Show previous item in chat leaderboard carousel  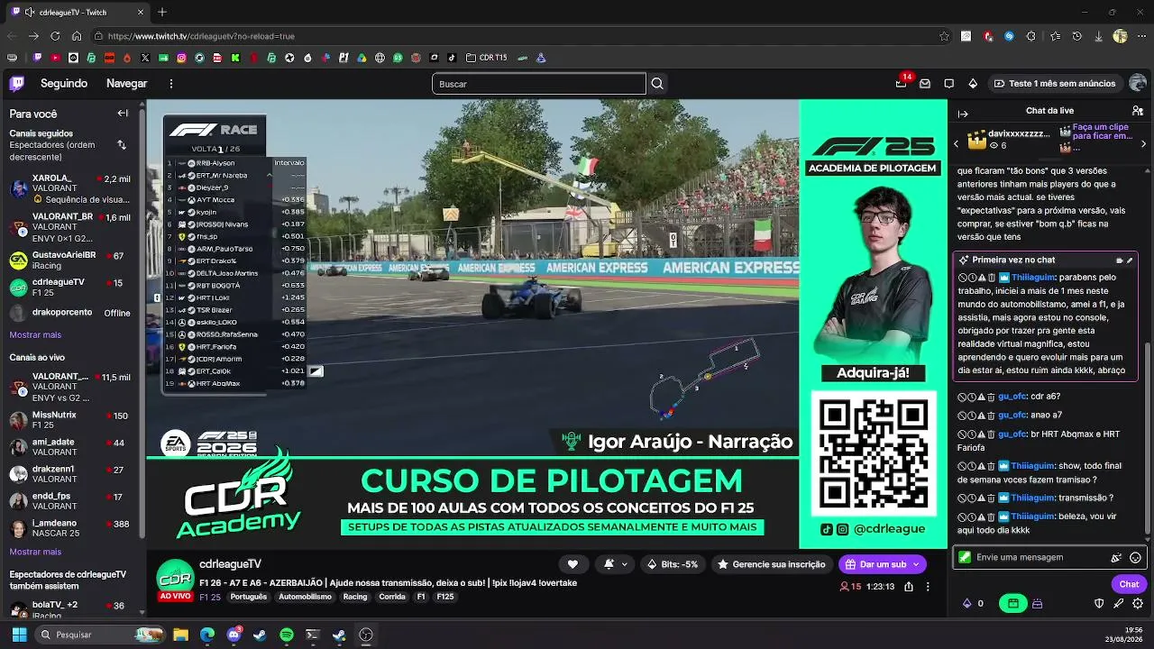[x=957, y=144]
